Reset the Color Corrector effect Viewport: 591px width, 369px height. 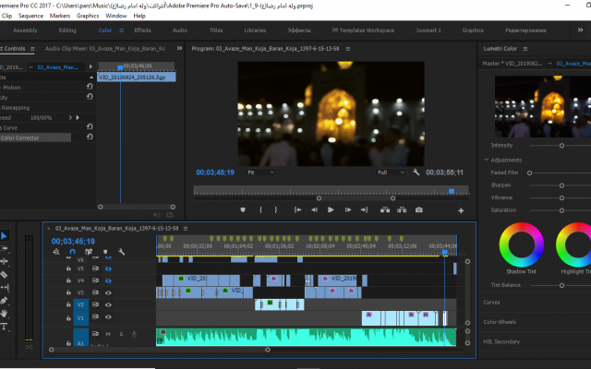click(90, 137)
